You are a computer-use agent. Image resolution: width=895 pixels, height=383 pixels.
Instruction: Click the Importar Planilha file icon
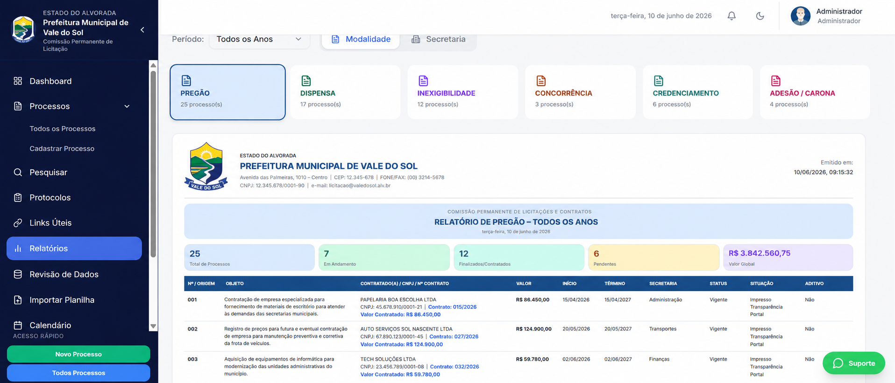click(x=18, y=300)
